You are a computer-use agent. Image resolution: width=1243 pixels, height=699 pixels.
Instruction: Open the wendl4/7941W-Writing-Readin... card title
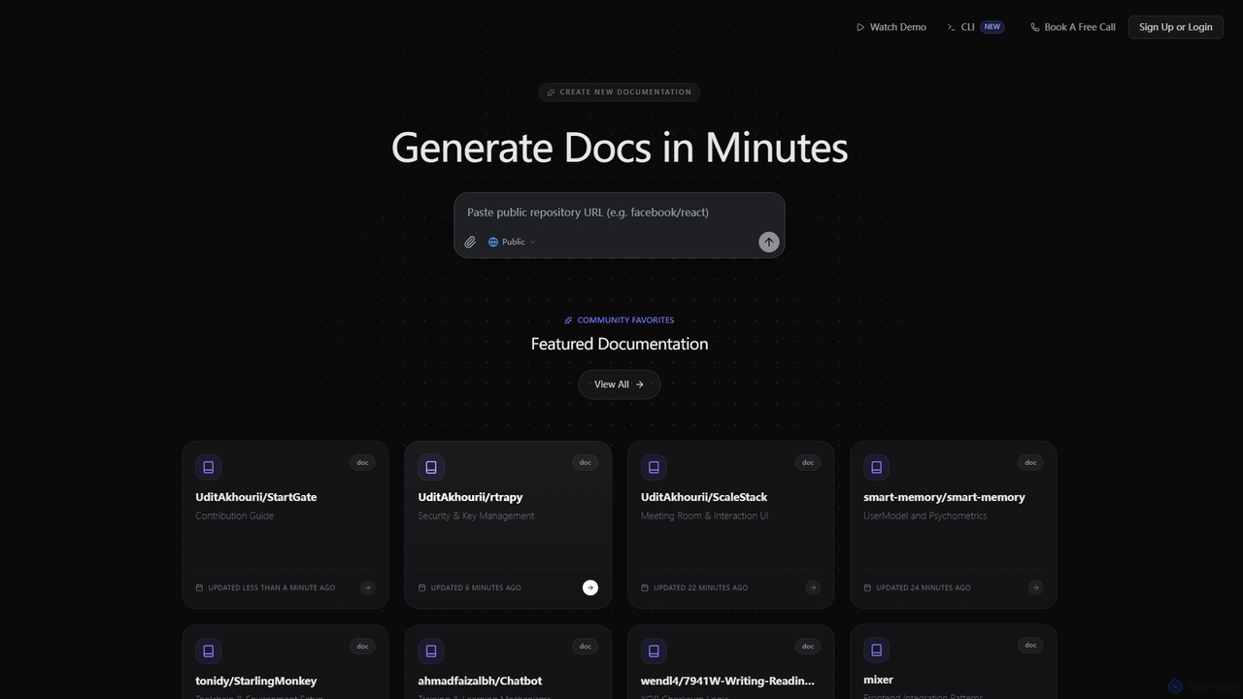coord(727,681)
